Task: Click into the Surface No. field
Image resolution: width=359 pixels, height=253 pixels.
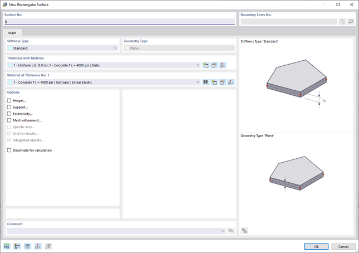Action: click(x=120, y=22)
